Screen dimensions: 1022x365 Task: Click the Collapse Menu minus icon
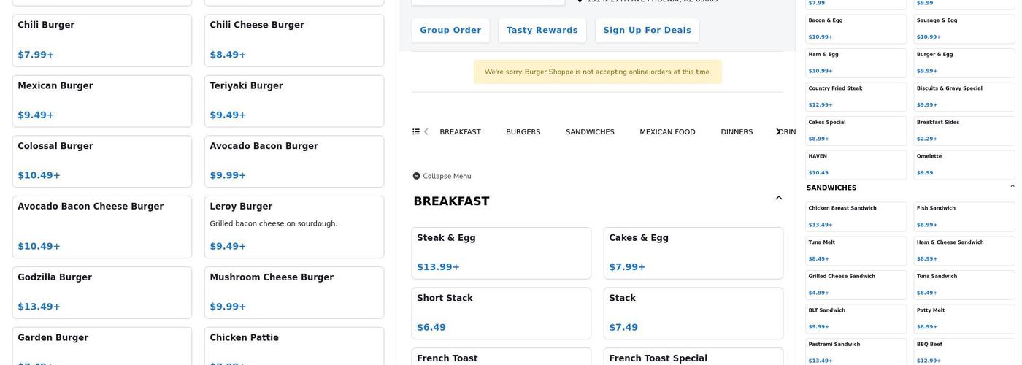pos(416,176)
